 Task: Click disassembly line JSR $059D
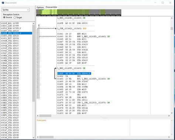(72, 81)
